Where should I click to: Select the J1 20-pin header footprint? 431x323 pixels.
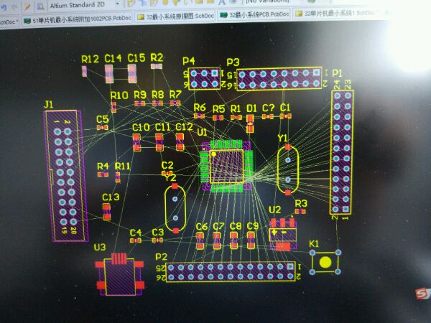click(67, 176)
